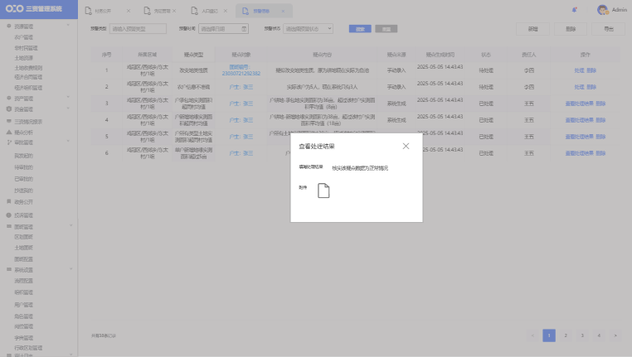Click the 系统设置 sidebar icon
This screenshot has width=632, height=357.
coord(9,270)
